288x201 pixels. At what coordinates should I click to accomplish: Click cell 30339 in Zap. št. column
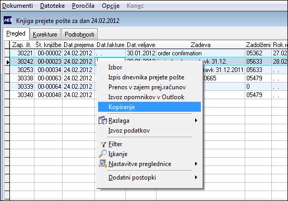(22, 86)
